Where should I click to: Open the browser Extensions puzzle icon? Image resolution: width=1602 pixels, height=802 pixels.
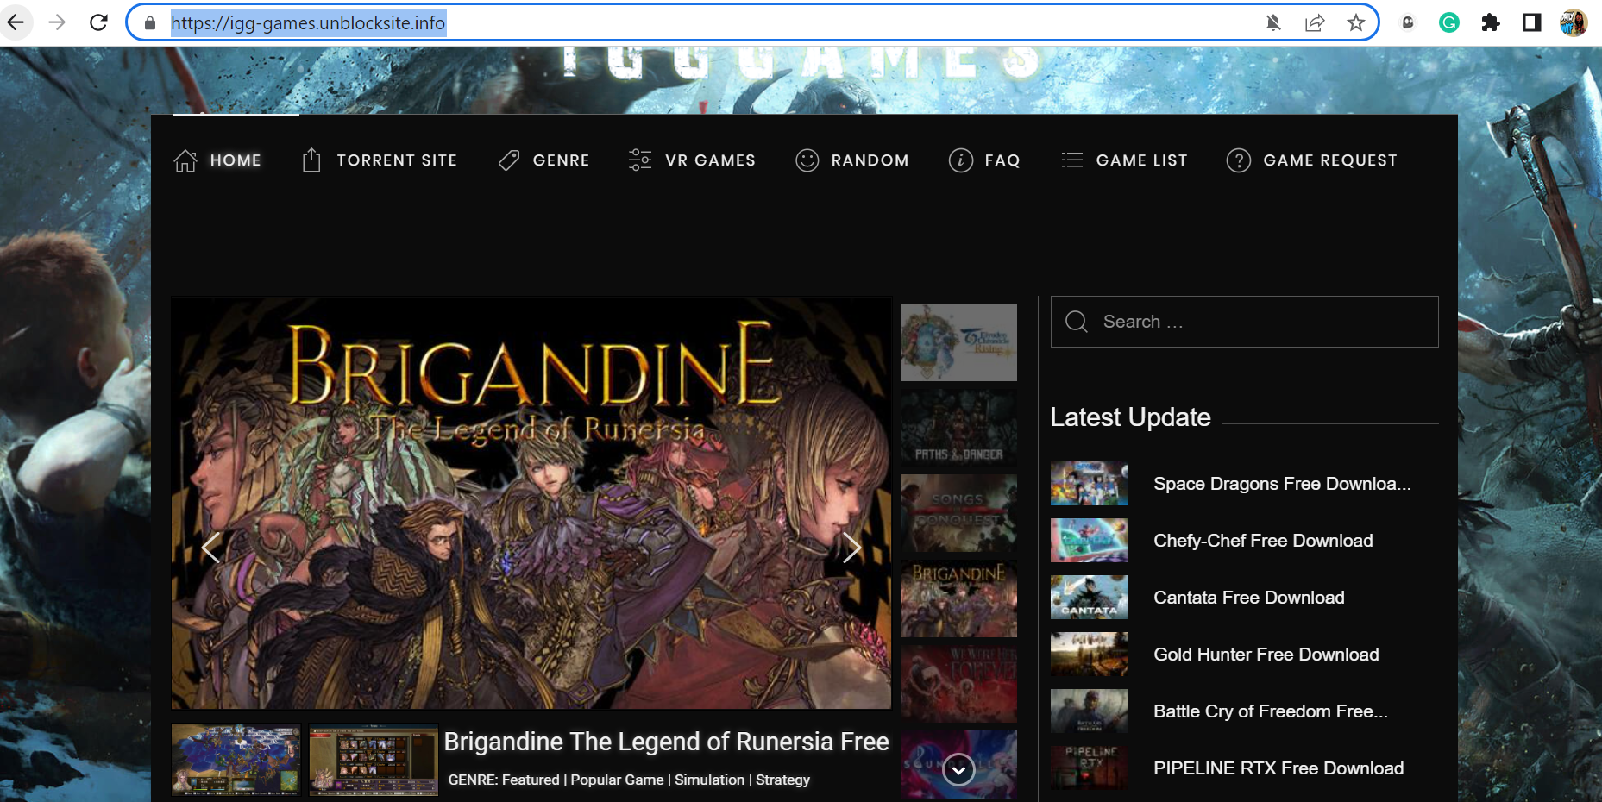[1490, 22]
